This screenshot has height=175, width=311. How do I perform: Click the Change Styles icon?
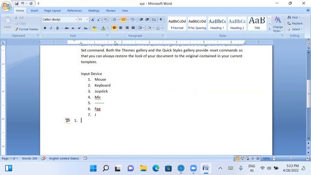[x=277, y=24]
